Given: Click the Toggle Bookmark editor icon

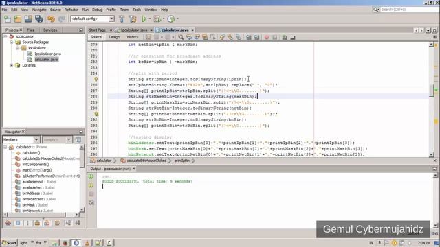Looking at the screenshot, I should [x=239, y=37].
